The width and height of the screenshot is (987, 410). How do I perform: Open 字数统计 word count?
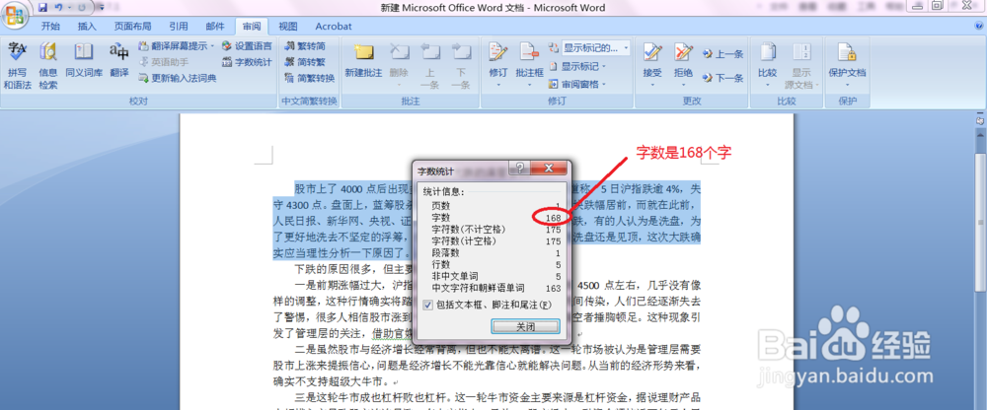click(247, 62)
